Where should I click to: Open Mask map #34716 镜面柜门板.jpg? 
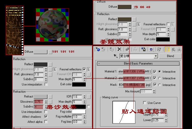[135, 85]
